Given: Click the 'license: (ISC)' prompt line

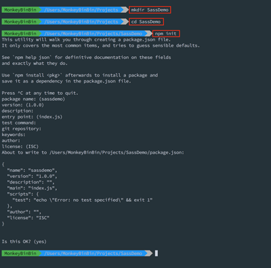Looking at the screenshot, I should 20,146.
